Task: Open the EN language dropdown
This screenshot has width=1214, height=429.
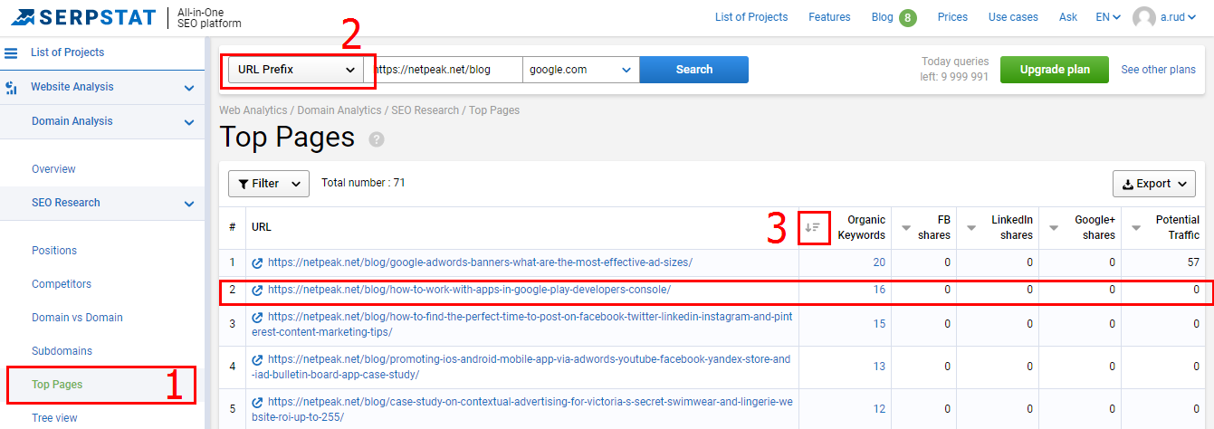Action: coord(1108,17)
